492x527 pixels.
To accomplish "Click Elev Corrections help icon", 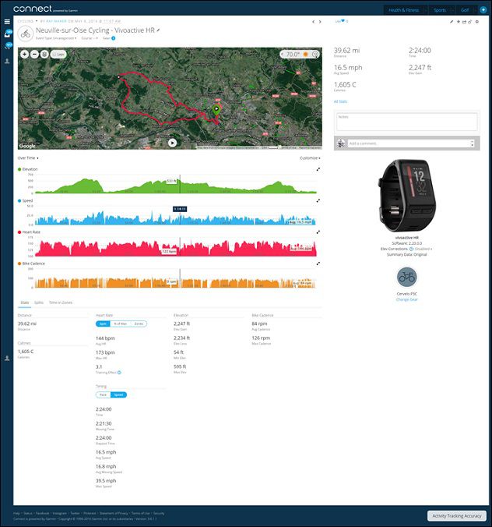I will [412, 249].
